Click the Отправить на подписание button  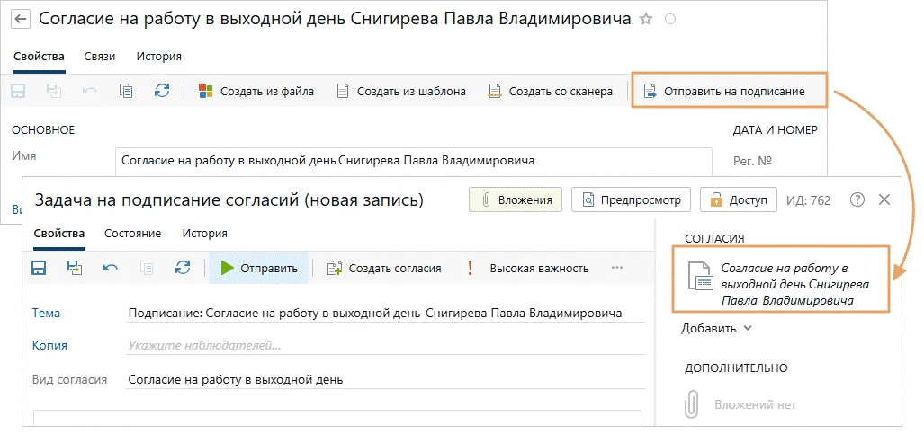pos(729,91)
